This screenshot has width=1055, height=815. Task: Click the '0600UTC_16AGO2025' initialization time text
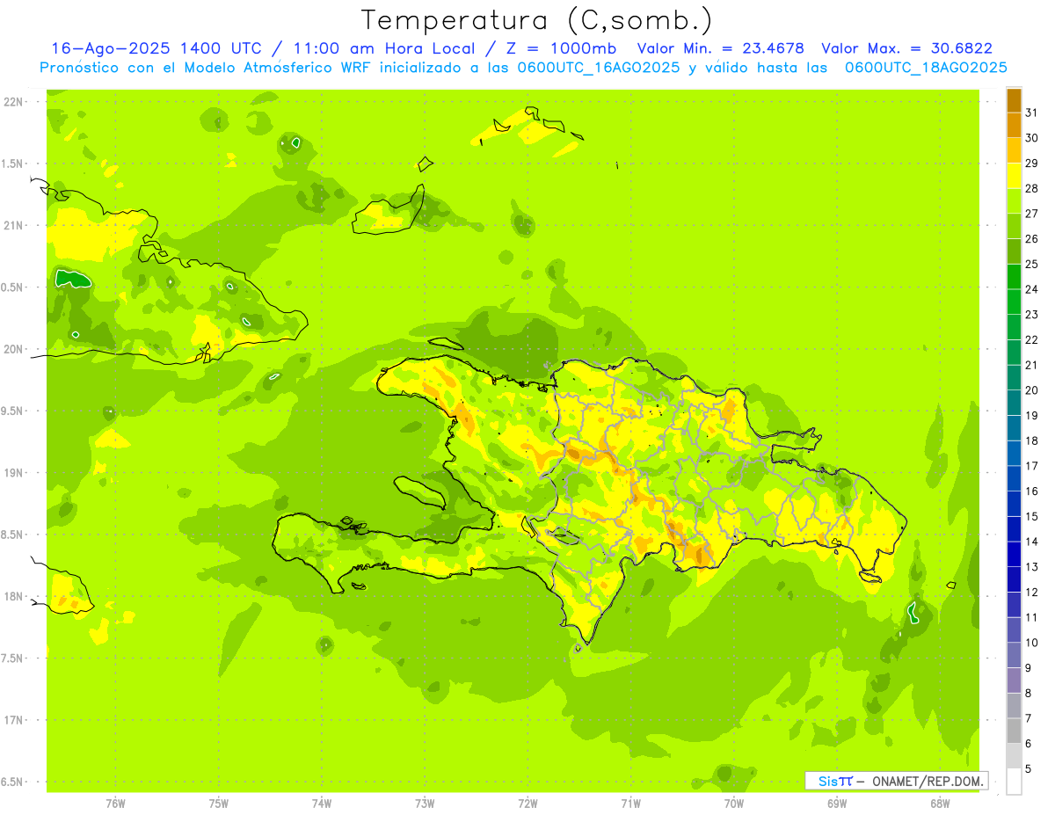click(x=598, y=68)
